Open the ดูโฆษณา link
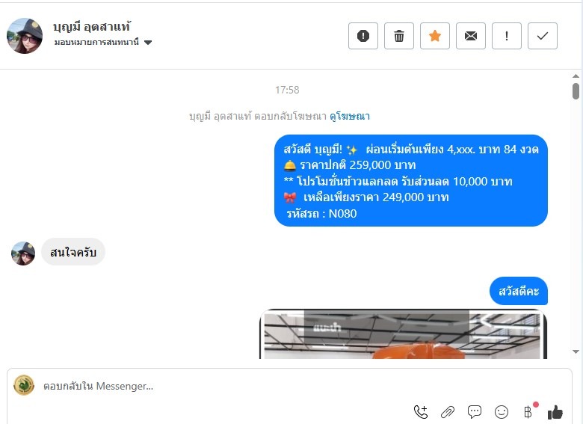Viewport: 583px width, 424px height. (350, 117)
